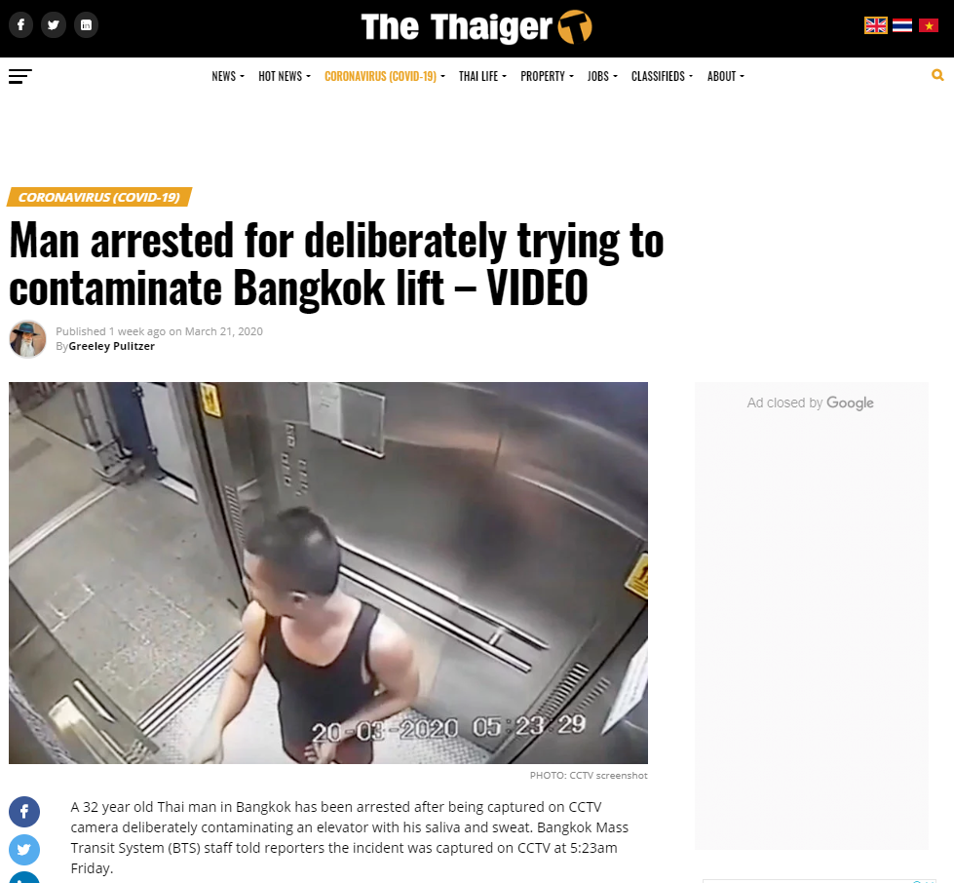
Task: Click The Thaiger logo
Action: coord(477,27)
